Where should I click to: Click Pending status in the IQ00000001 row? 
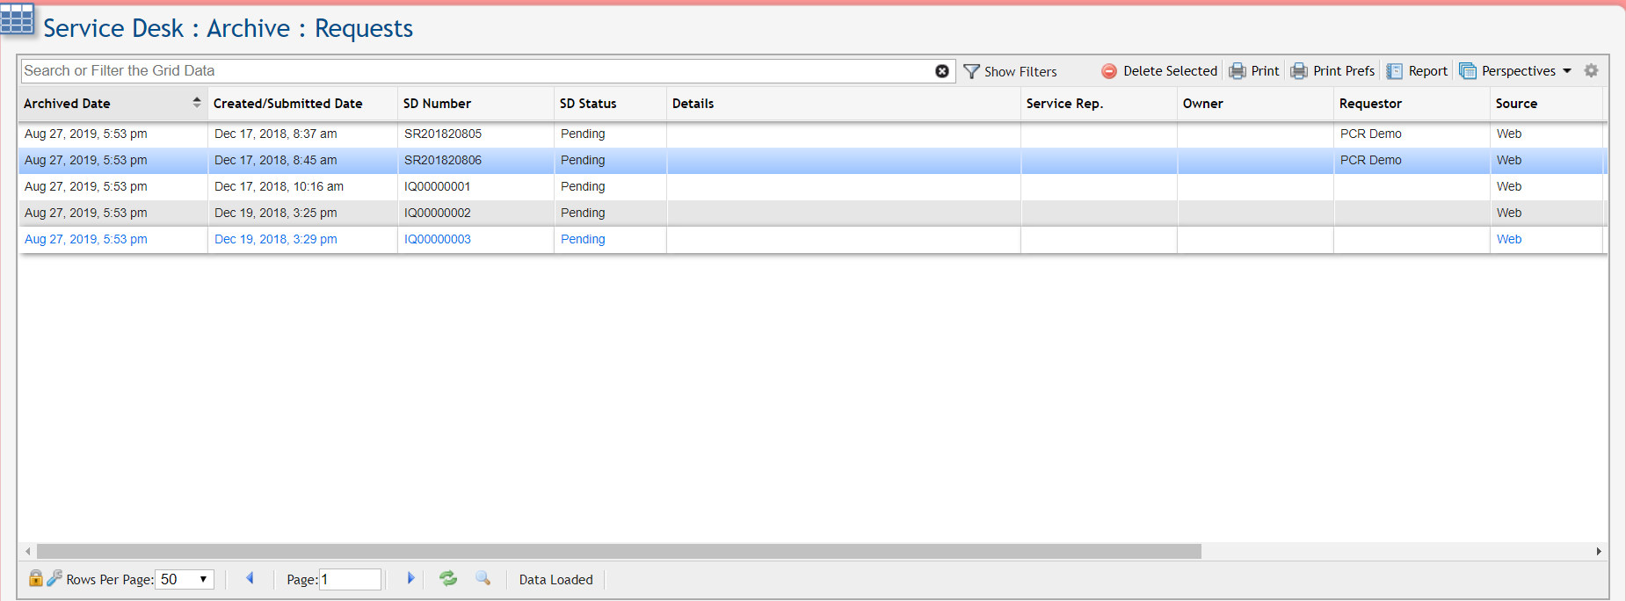point(583,186)
